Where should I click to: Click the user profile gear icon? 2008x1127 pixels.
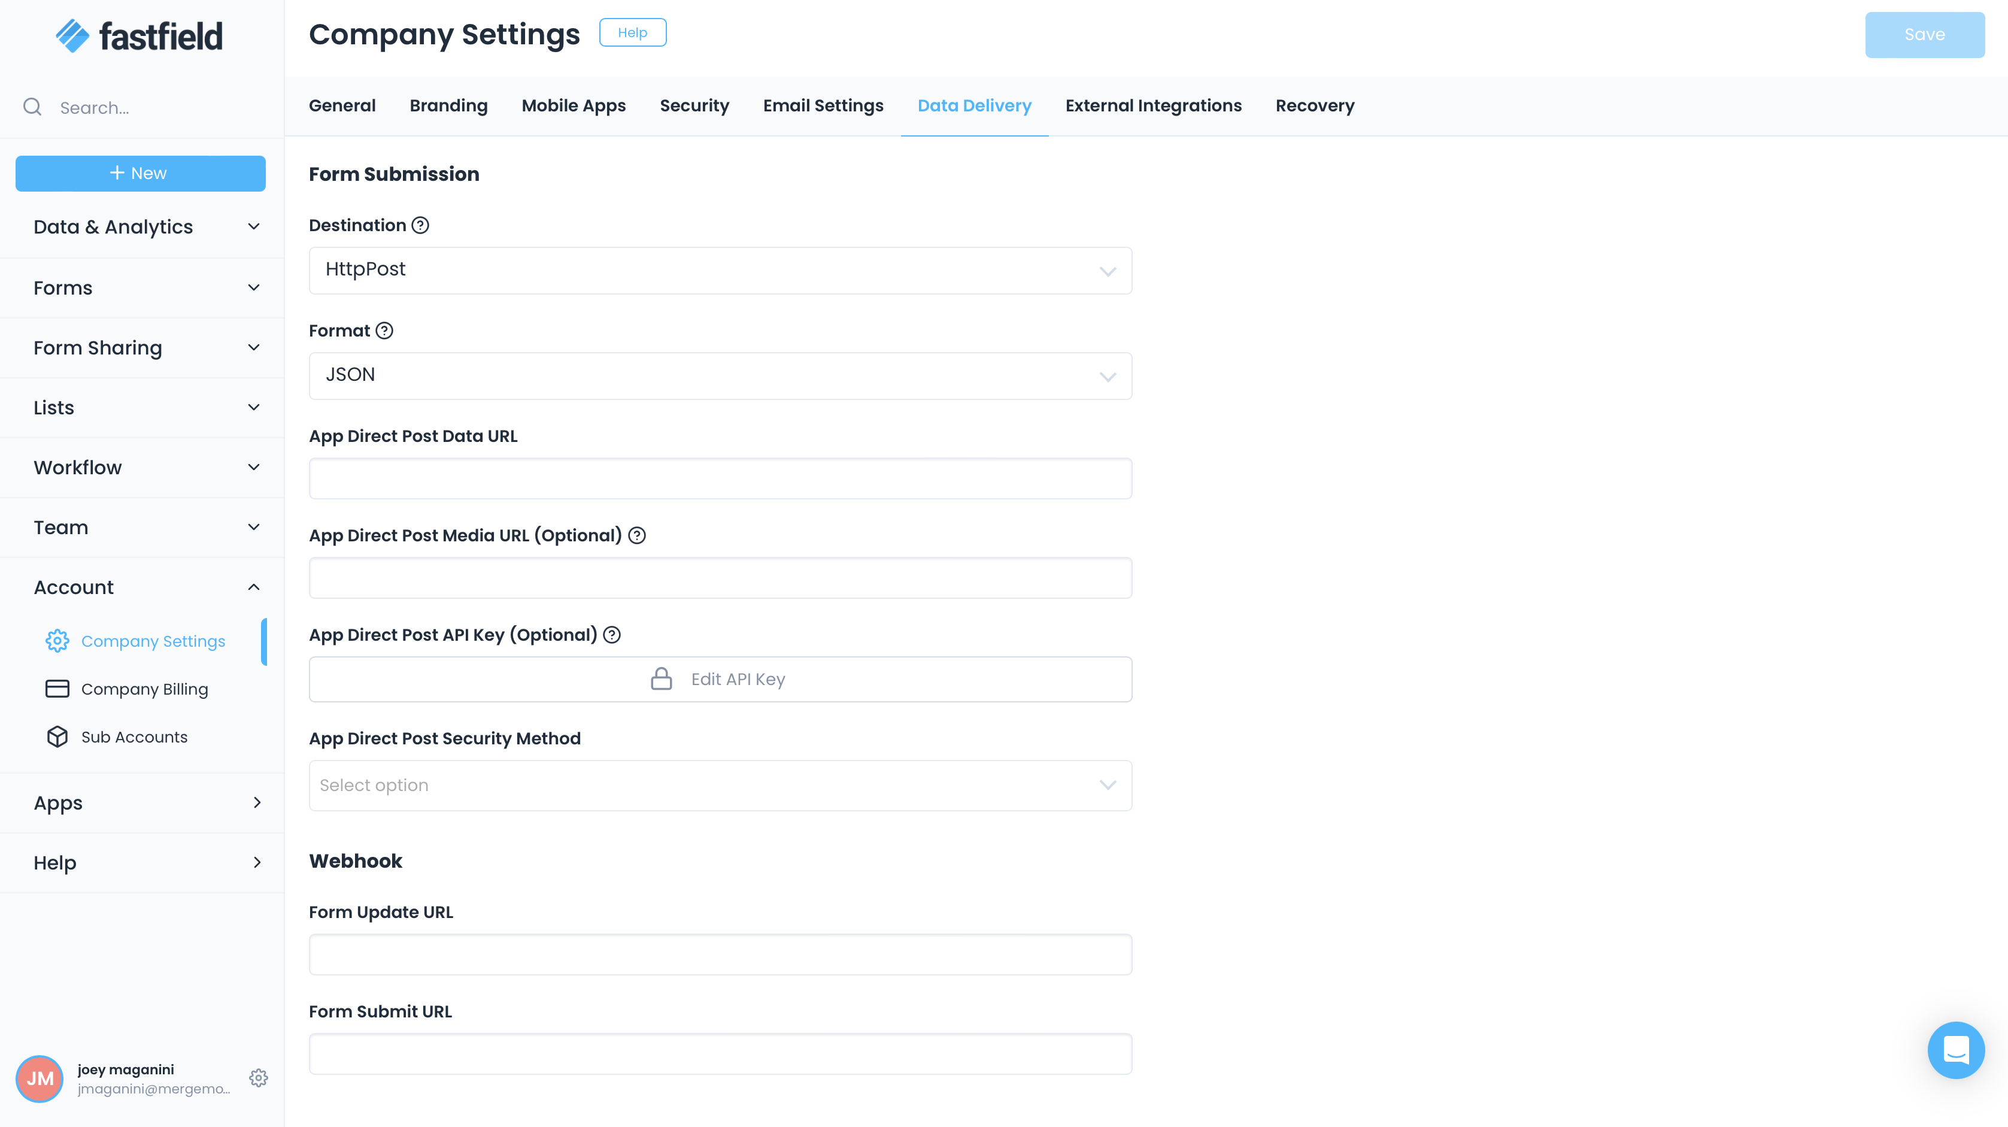(x=259, y=1078)
